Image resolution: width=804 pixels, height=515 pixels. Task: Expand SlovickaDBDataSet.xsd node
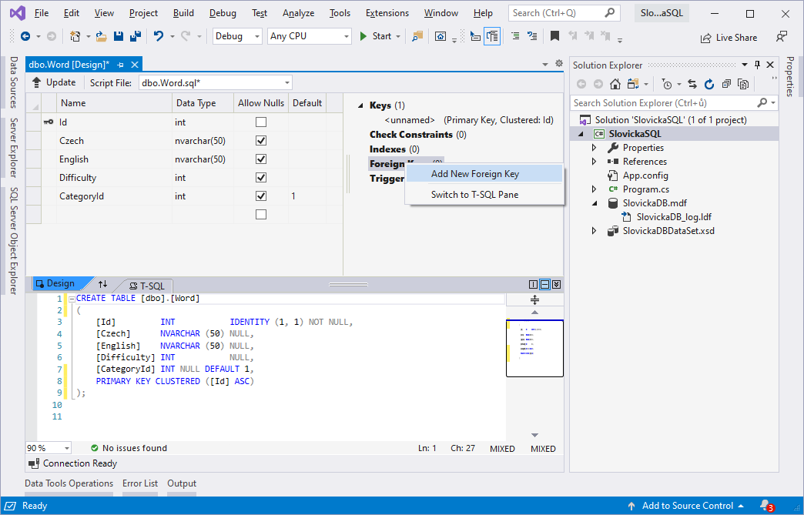coord(595,231)
